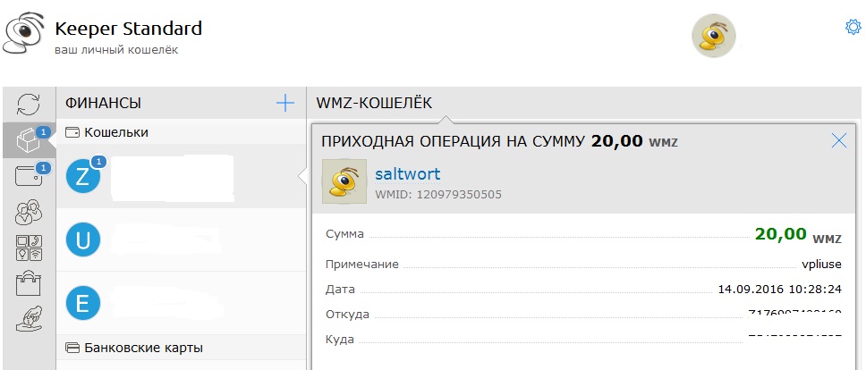
Task: Open the services grid sidebar icon
Action: coord(28,248)
